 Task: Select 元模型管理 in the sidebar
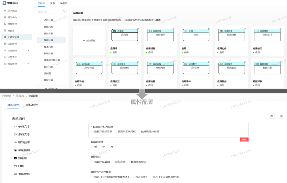click(16, 37)
